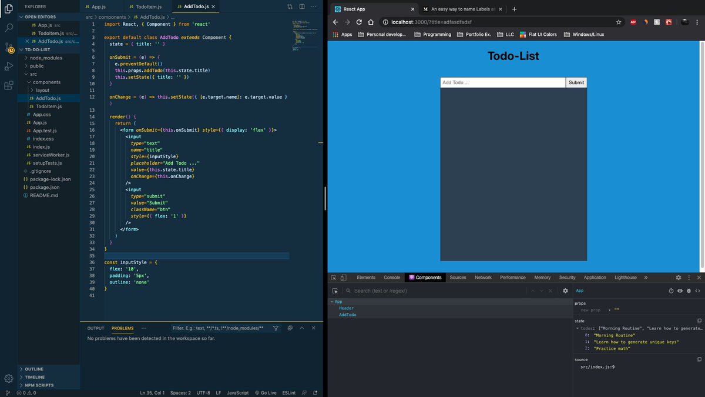Close the AddTodo.js editor tab

click(214, 6)
